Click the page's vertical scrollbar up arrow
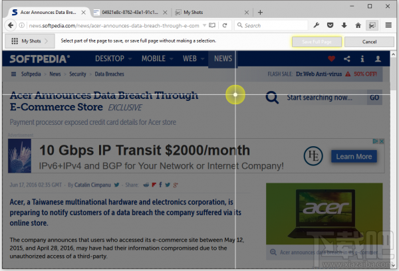Screen dimensions: 399x271 pyautogui.click(x=393, y=54)
